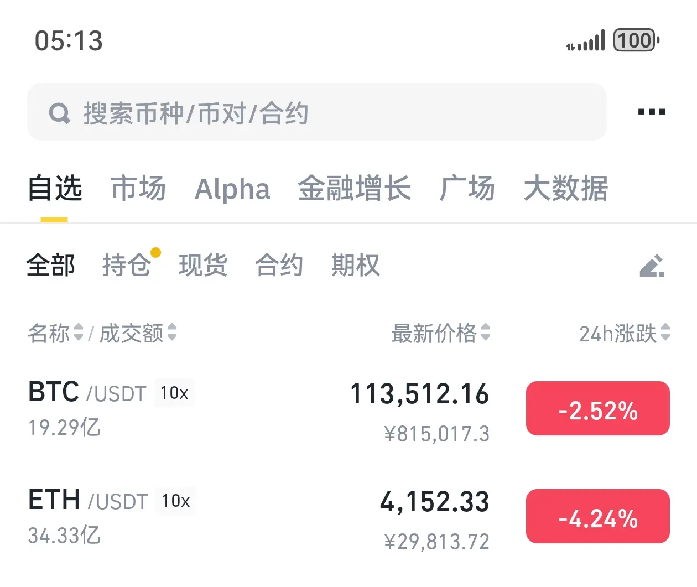Screen dimensions: 697x587
Task: Tap the ETH -4.24% change button
Action: (598, 516)
